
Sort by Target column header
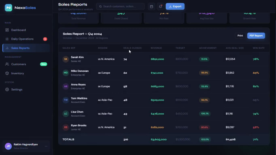(x=180, y=48)
